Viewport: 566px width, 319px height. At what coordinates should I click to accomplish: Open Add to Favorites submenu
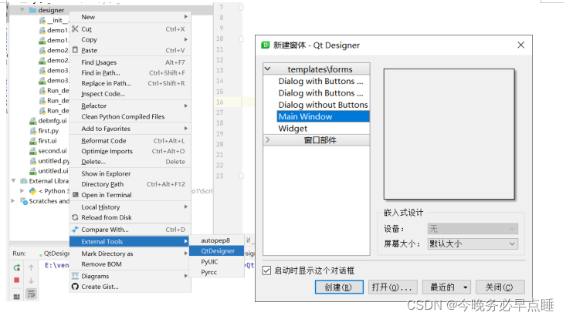pyautogui.click(x=130, y=129)
